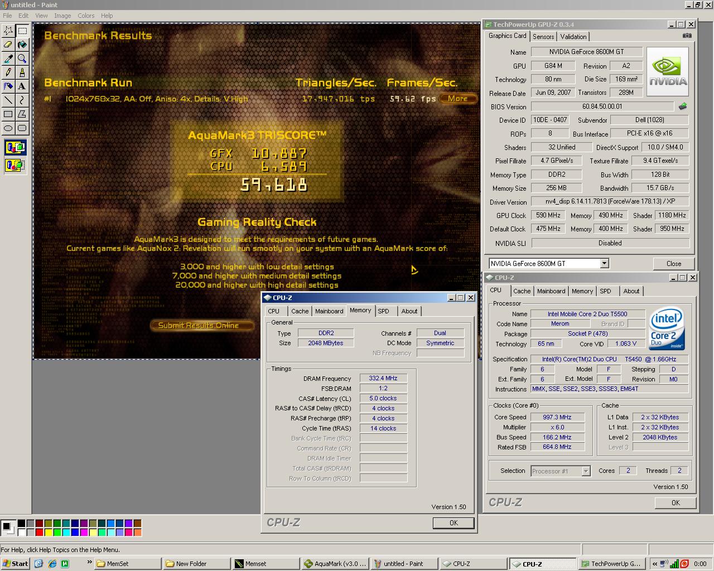Open the GPU selection dropdown in GPU-Z

click(x=604, y=263)
